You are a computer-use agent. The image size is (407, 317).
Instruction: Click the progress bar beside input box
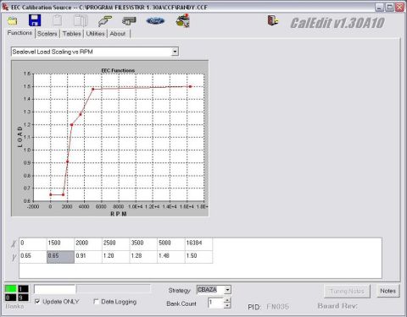coord(114,289)
